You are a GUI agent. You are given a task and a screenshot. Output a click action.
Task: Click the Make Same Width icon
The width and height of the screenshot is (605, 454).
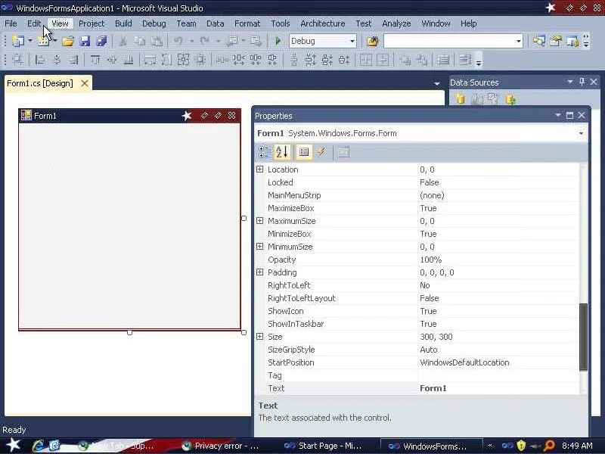click(x=150, y=60)
